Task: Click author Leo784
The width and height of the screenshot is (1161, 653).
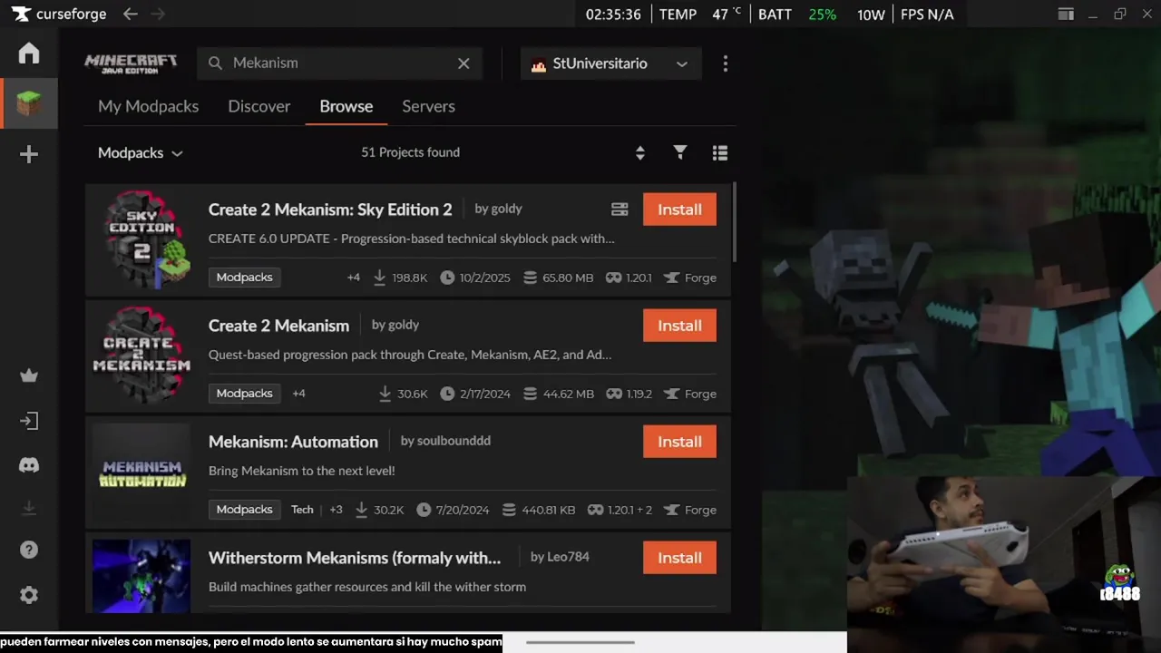Action: pos(568,557)
